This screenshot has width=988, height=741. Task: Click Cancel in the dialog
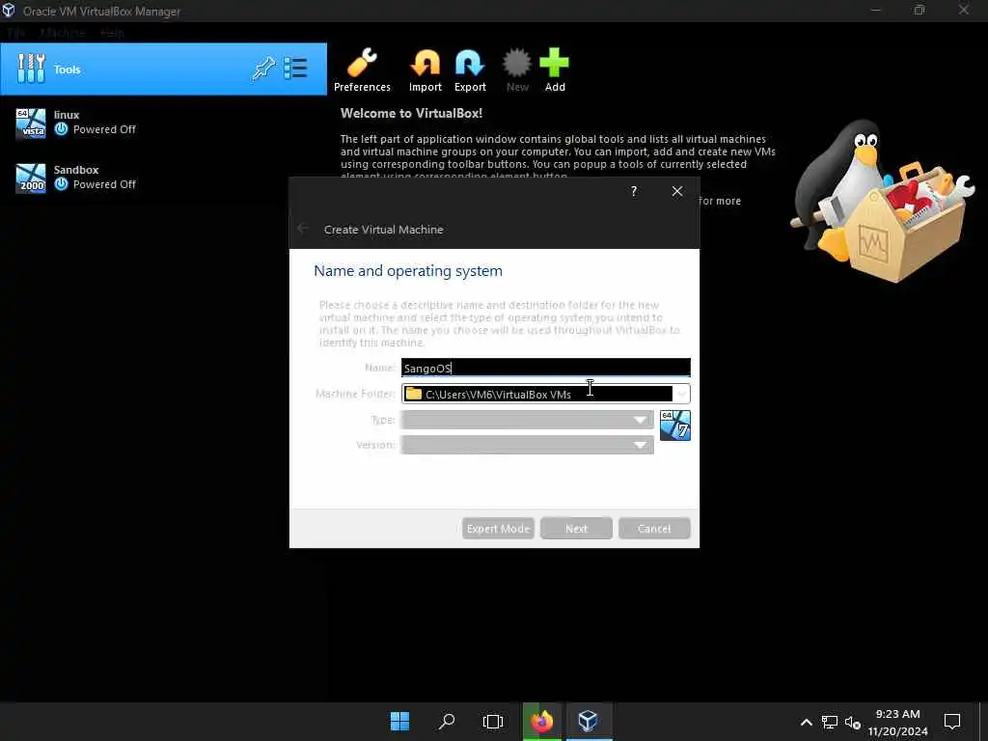[654, 529]
